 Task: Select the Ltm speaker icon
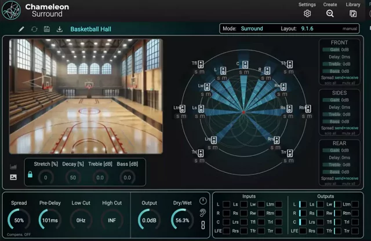click(183, 109)
